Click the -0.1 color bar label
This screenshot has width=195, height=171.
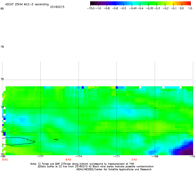(x=174, y=8)
